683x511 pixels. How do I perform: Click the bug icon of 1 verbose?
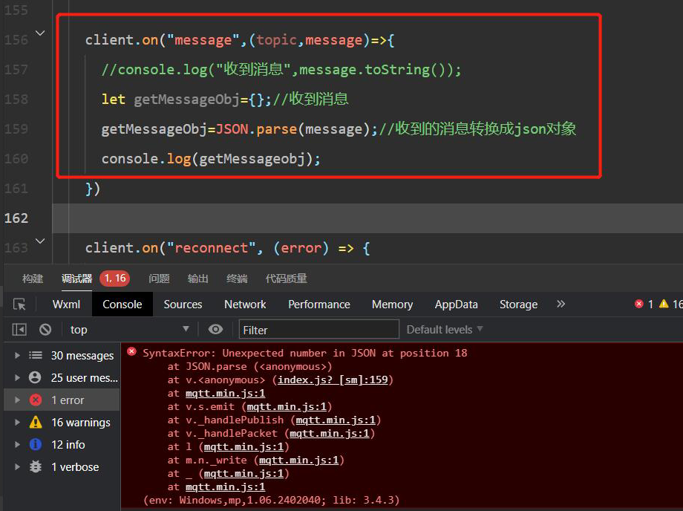tap(36, 466)
